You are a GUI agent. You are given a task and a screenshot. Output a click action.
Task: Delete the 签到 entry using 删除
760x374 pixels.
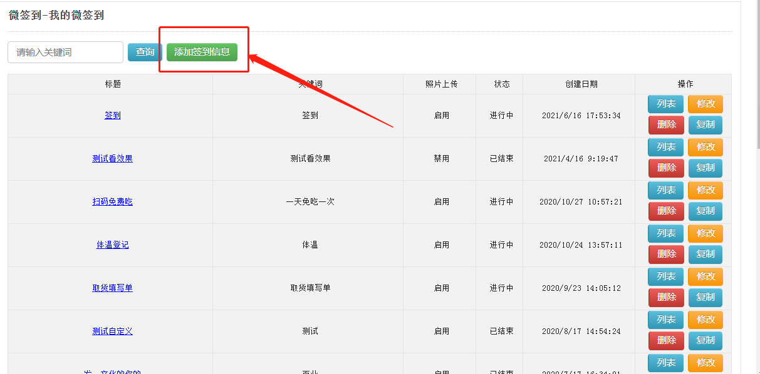666,124
